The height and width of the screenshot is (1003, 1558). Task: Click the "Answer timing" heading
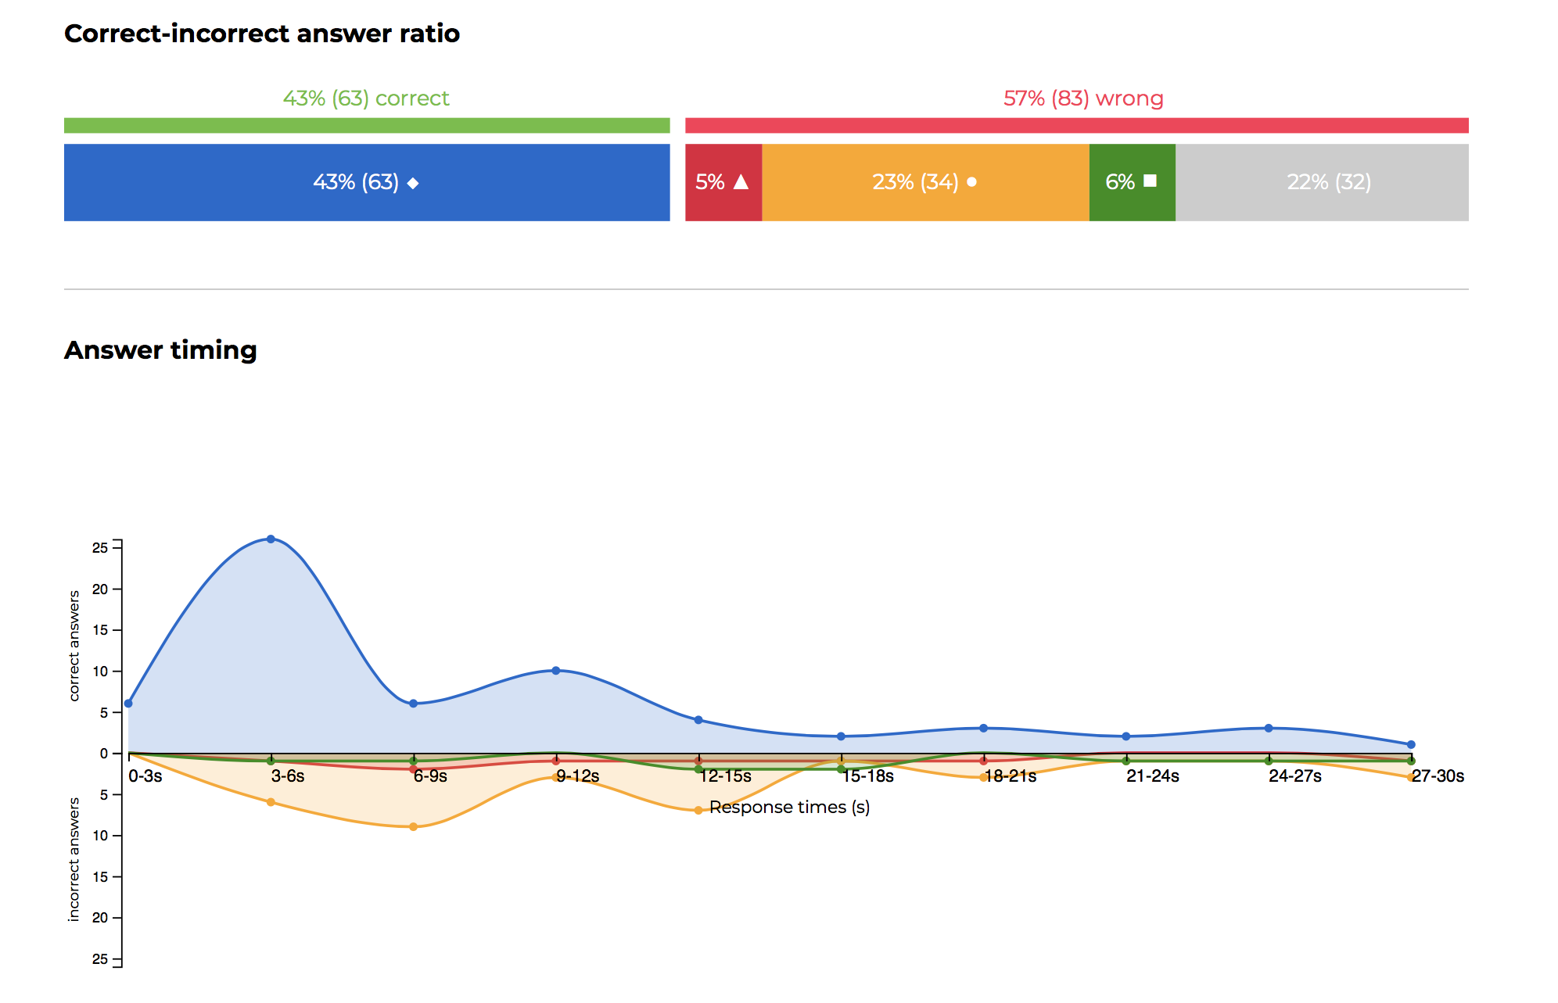point(160,350)
